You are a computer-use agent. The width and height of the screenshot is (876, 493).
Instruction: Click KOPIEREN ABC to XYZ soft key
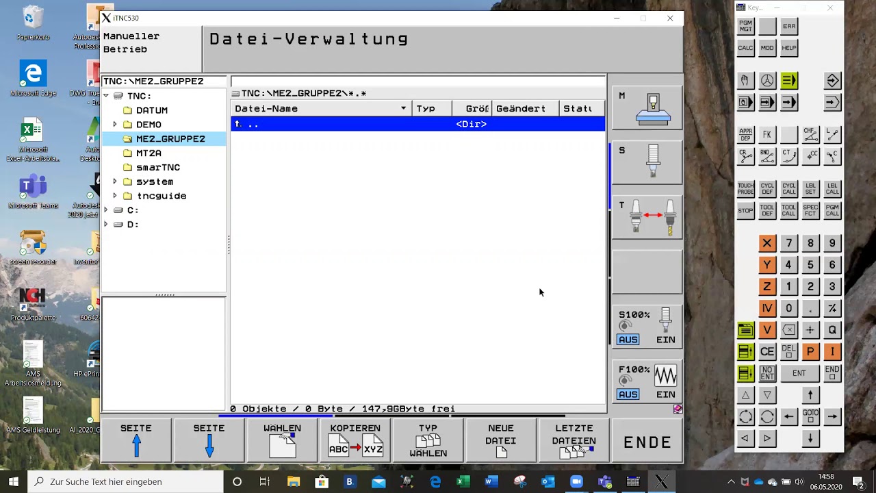355,440
